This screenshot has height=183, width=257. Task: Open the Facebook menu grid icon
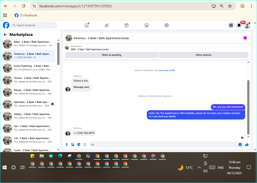(x=231, y=25)
